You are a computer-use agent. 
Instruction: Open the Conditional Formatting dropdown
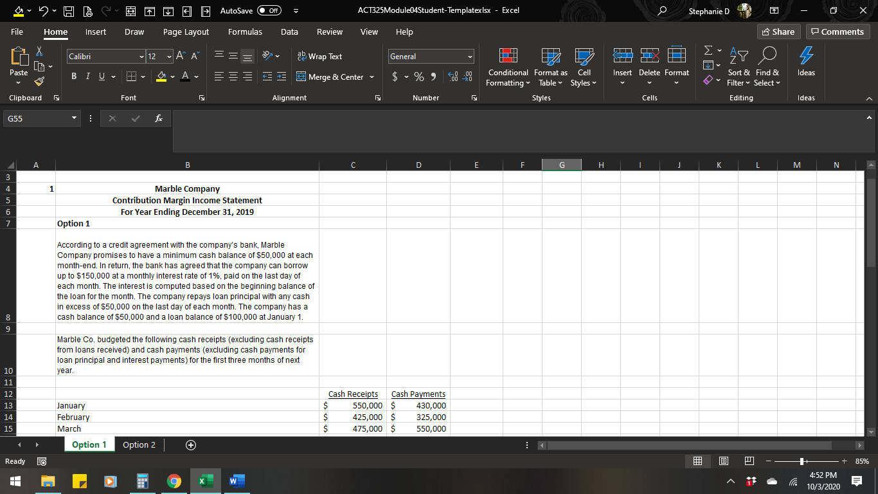click(508, 67)
